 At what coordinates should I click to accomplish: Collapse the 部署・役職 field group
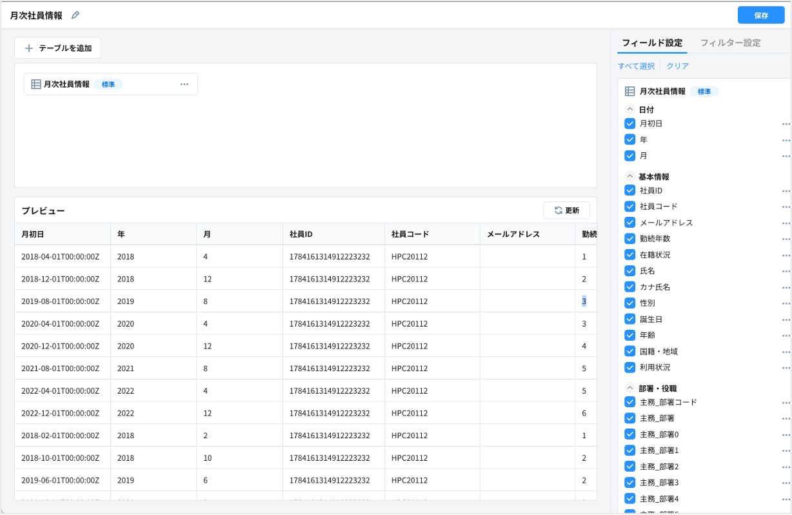point(630,388)
